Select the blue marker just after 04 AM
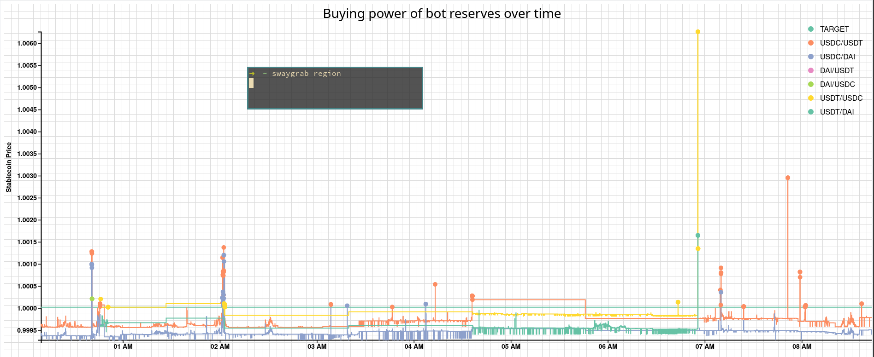The width and height of the screenshot is (874, 357). [426, 304]
